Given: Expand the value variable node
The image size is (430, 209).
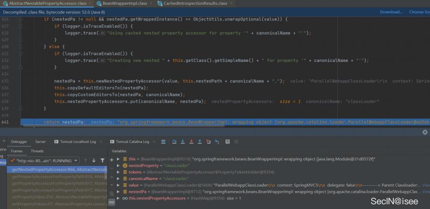Looking at the screenshot, I should click(118, 185).
